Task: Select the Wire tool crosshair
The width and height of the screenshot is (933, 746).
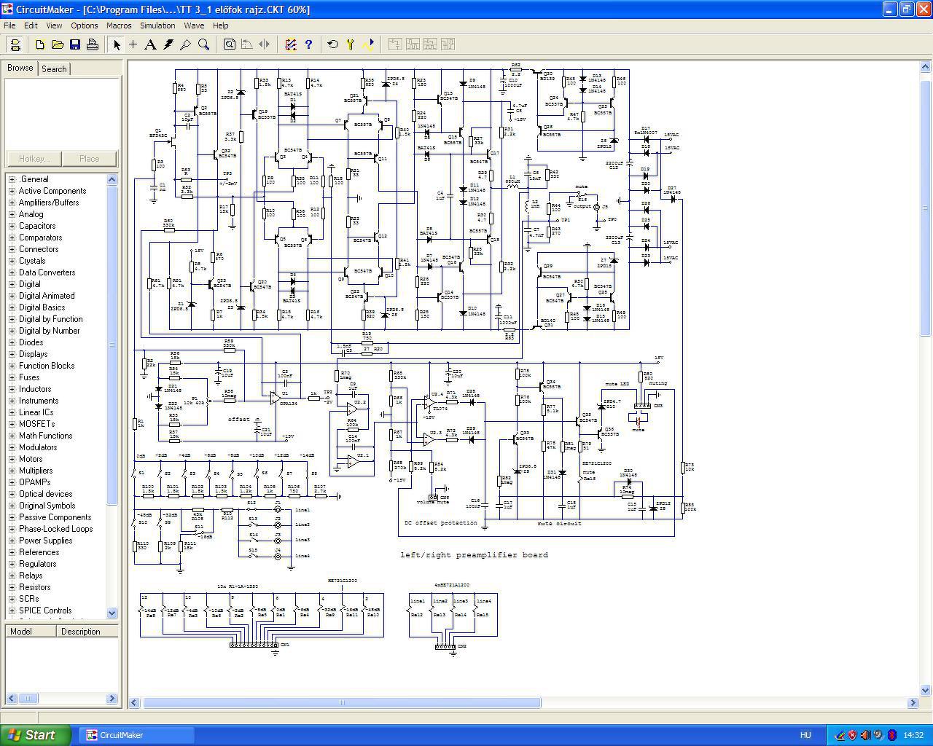Action: coord(133,44)
